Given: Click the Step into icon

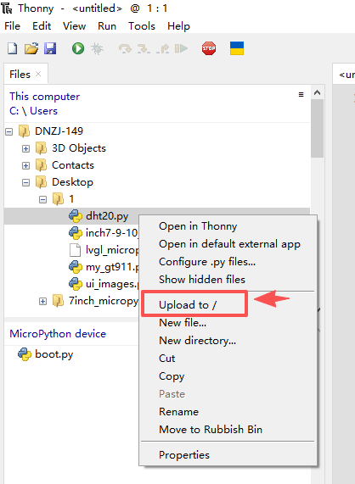Looking at the screenshot, I should pyautogui.click(x=144, y=48).
